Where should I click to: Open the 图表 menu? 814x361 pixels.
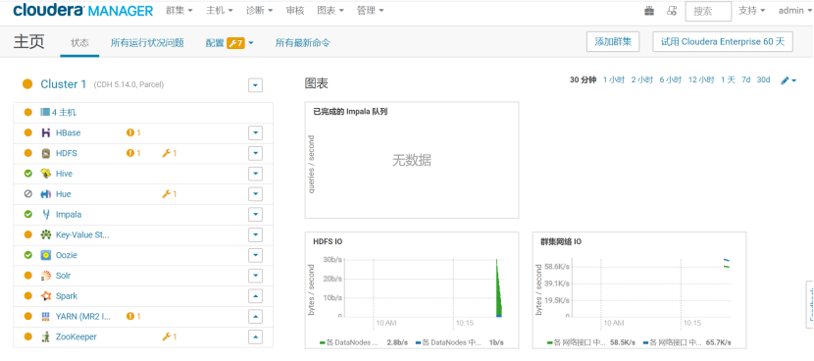point(331,11)
